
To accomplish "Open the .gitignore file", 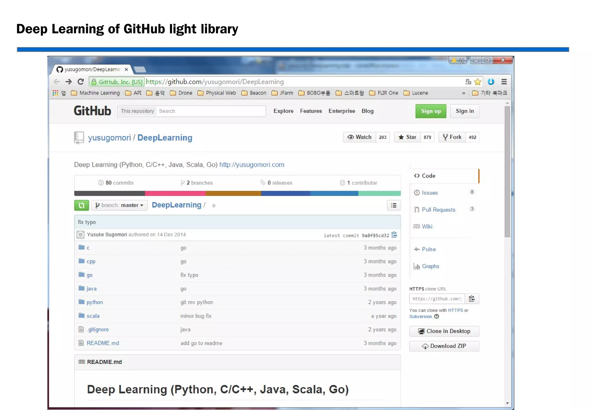I will [x=98, y=329].
